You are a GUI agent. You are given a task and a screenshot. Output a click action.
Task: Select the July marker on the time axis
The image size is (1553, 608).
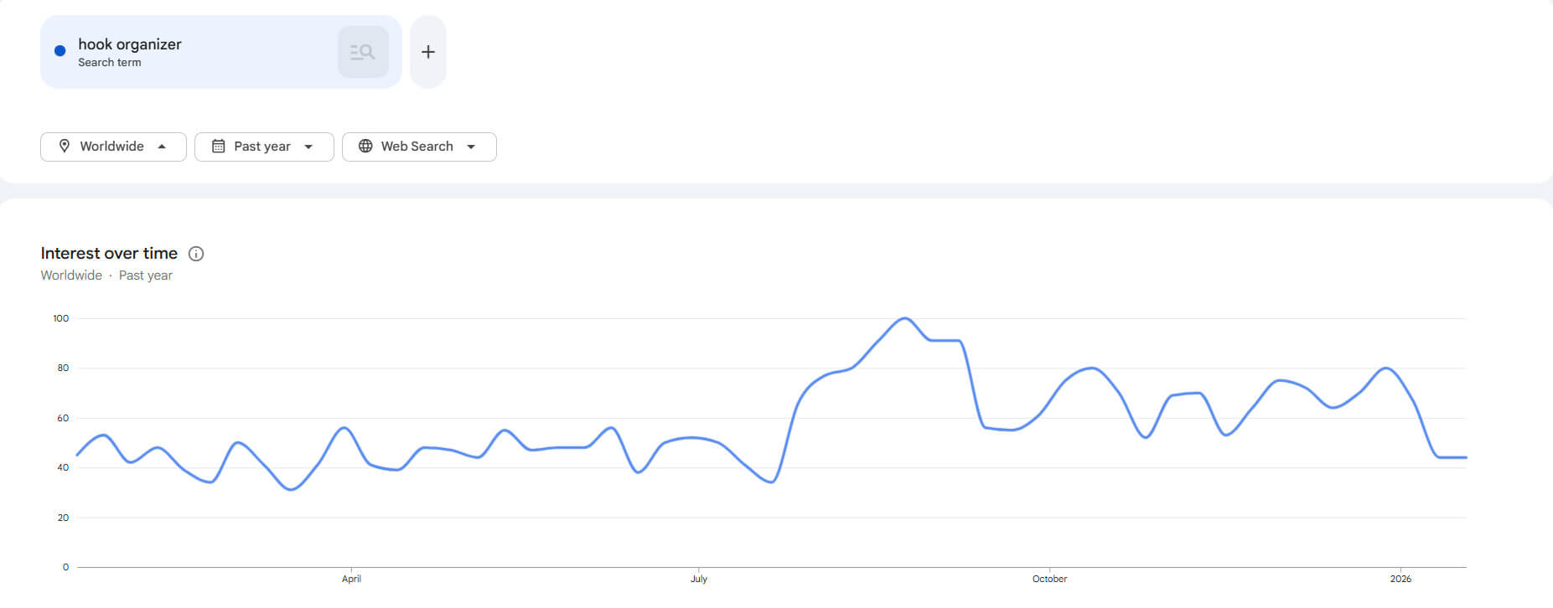[699, 579]
